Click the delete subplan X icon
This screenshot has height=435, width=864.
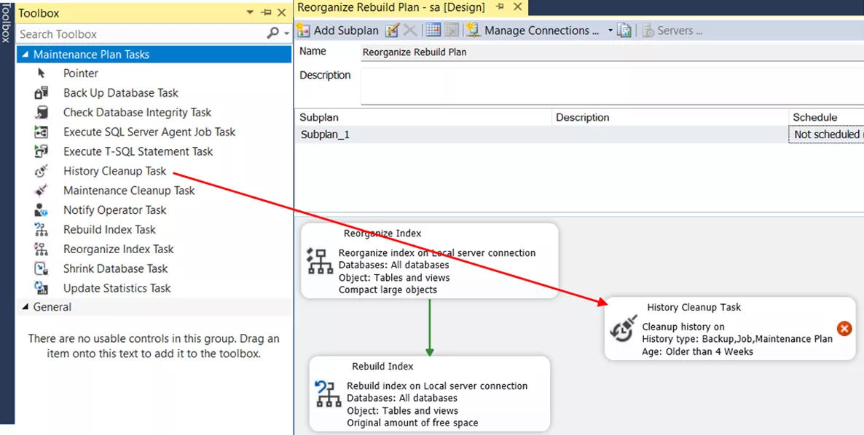point(410,31)
